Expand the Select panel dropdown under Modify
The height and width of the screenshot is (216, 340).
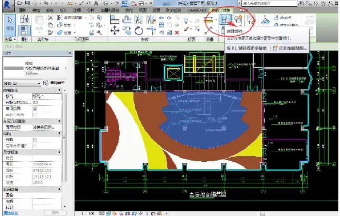tap(10, 39)
